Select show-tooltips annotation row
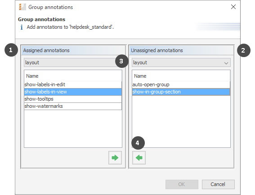 point(73,99)
